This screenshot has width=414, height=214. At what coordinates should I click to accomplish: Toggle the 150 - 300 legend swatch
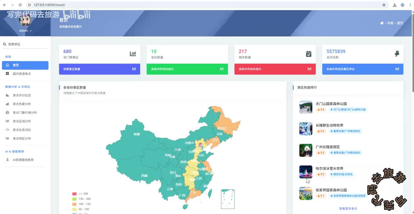74,199
